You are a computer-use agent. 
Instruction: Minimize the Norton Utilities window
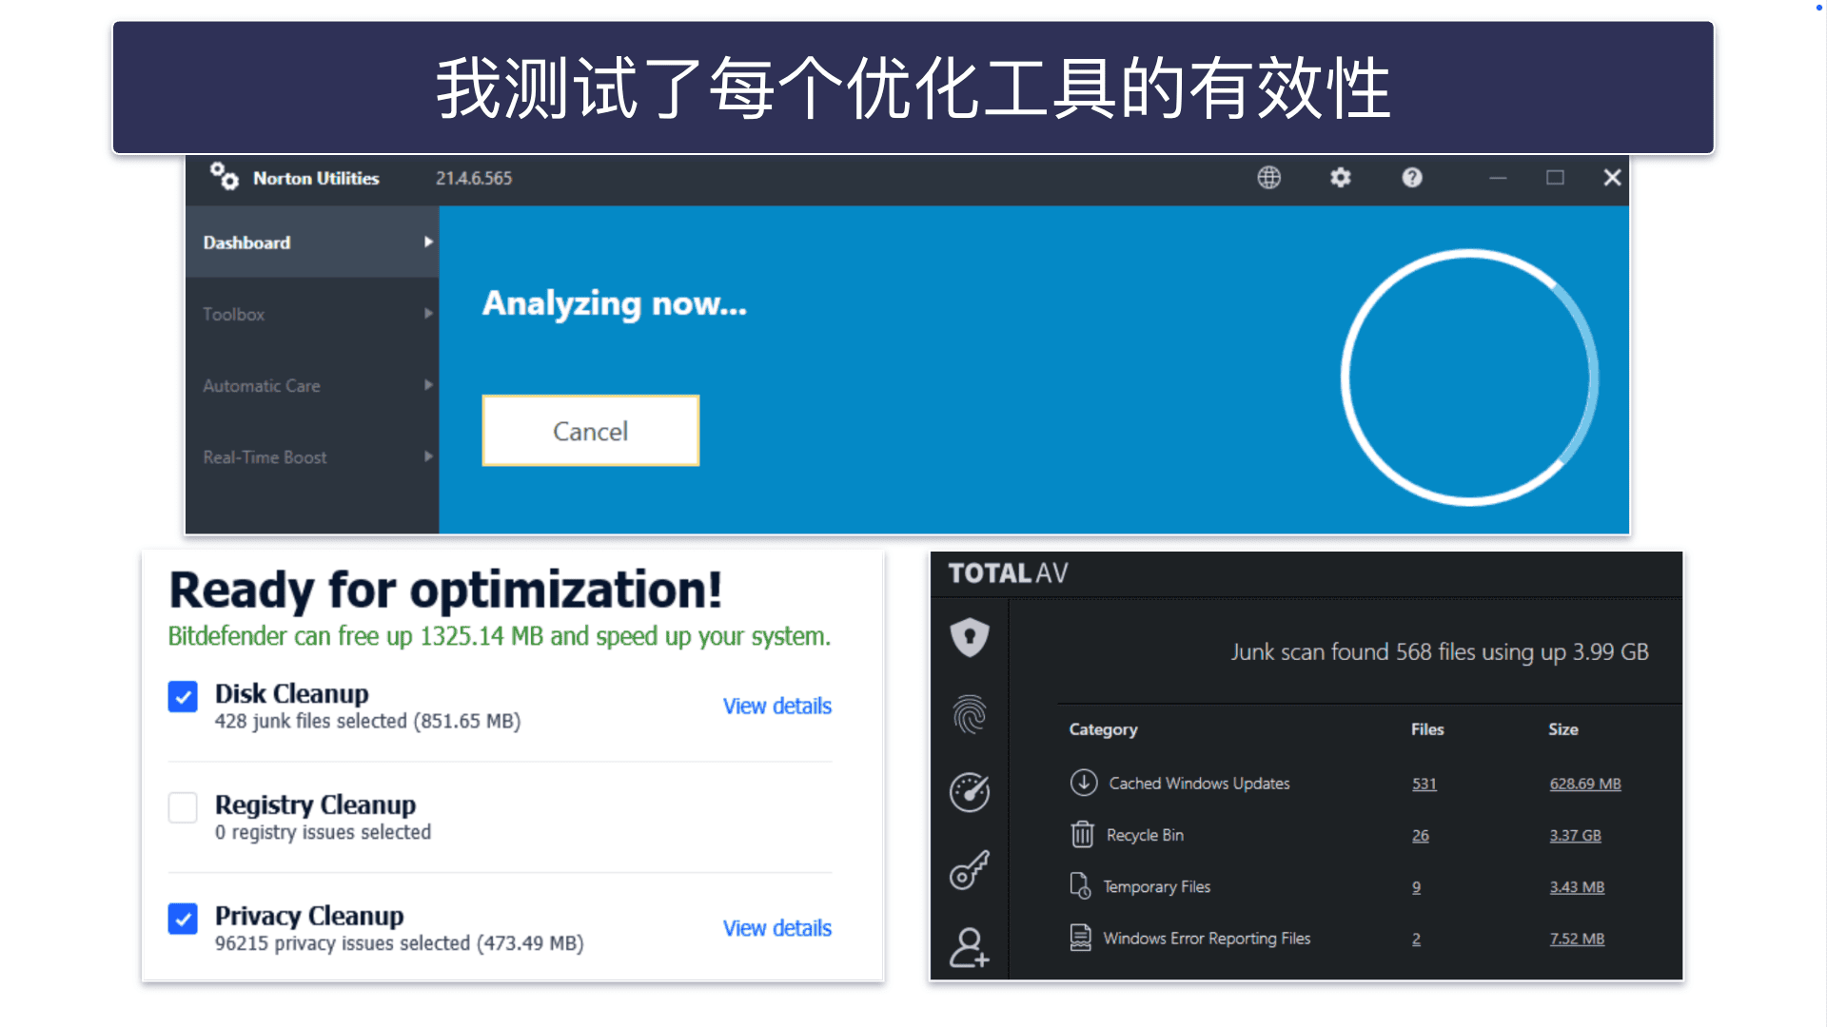pos(1498,178)
